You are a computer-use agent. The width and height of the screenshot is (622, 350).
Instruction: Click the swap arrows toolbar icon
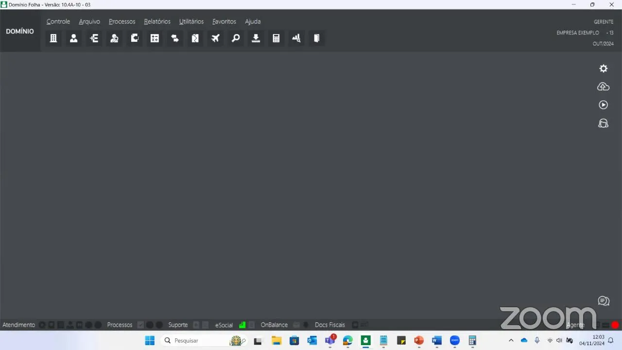pos(175,38)
